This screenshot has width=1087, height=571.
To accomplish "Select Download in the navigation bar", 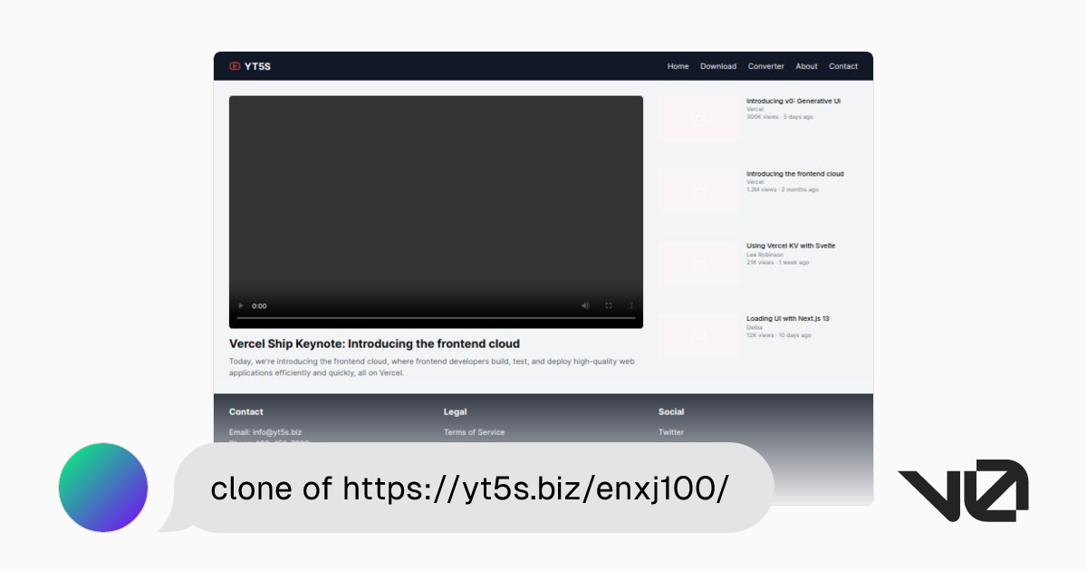I will pyautogui.click(x=718, y=66).
